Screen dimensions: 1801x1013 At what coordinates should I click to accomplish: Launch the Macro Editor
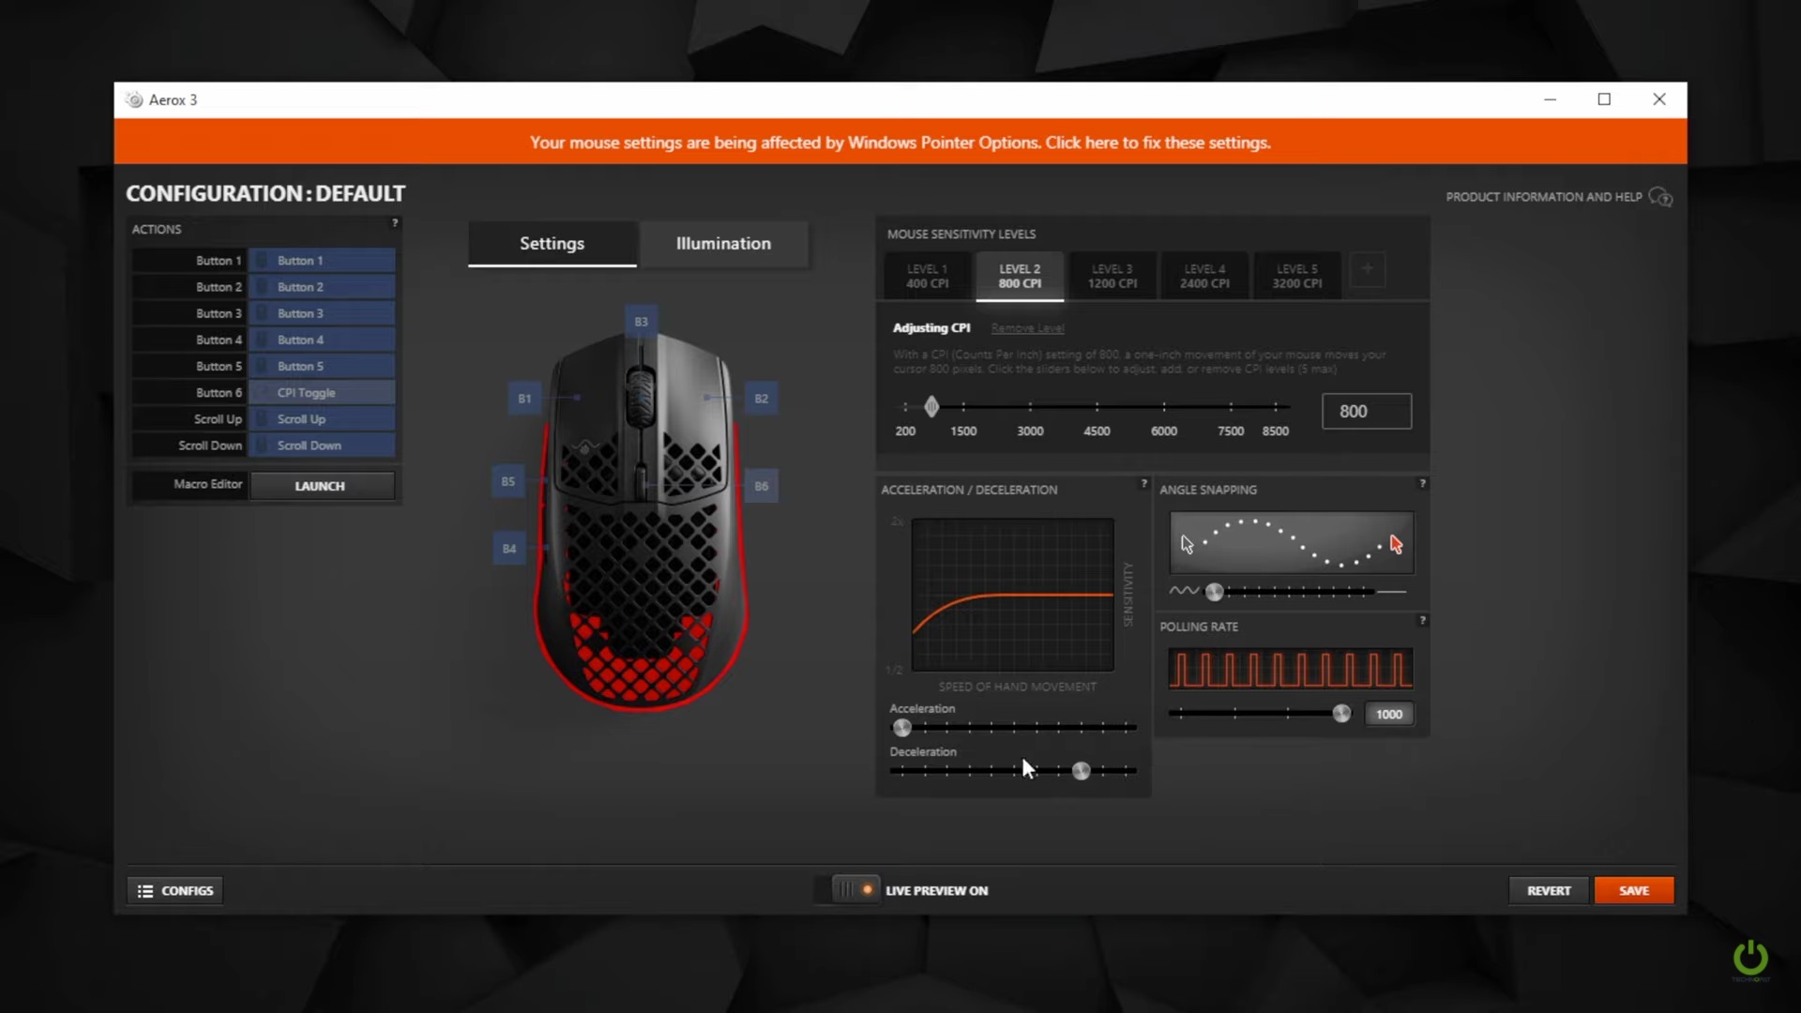click(320, 486)
